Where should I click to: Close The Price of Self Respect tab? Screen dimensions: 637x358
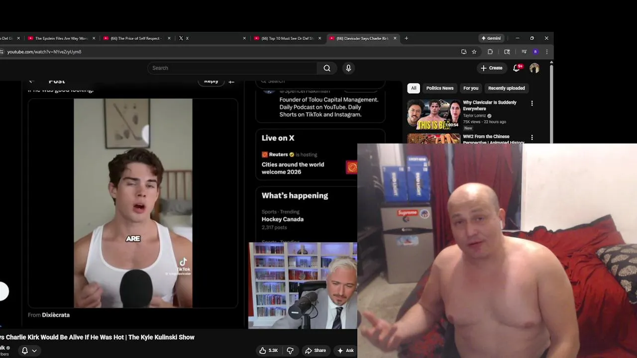[169, 38]
